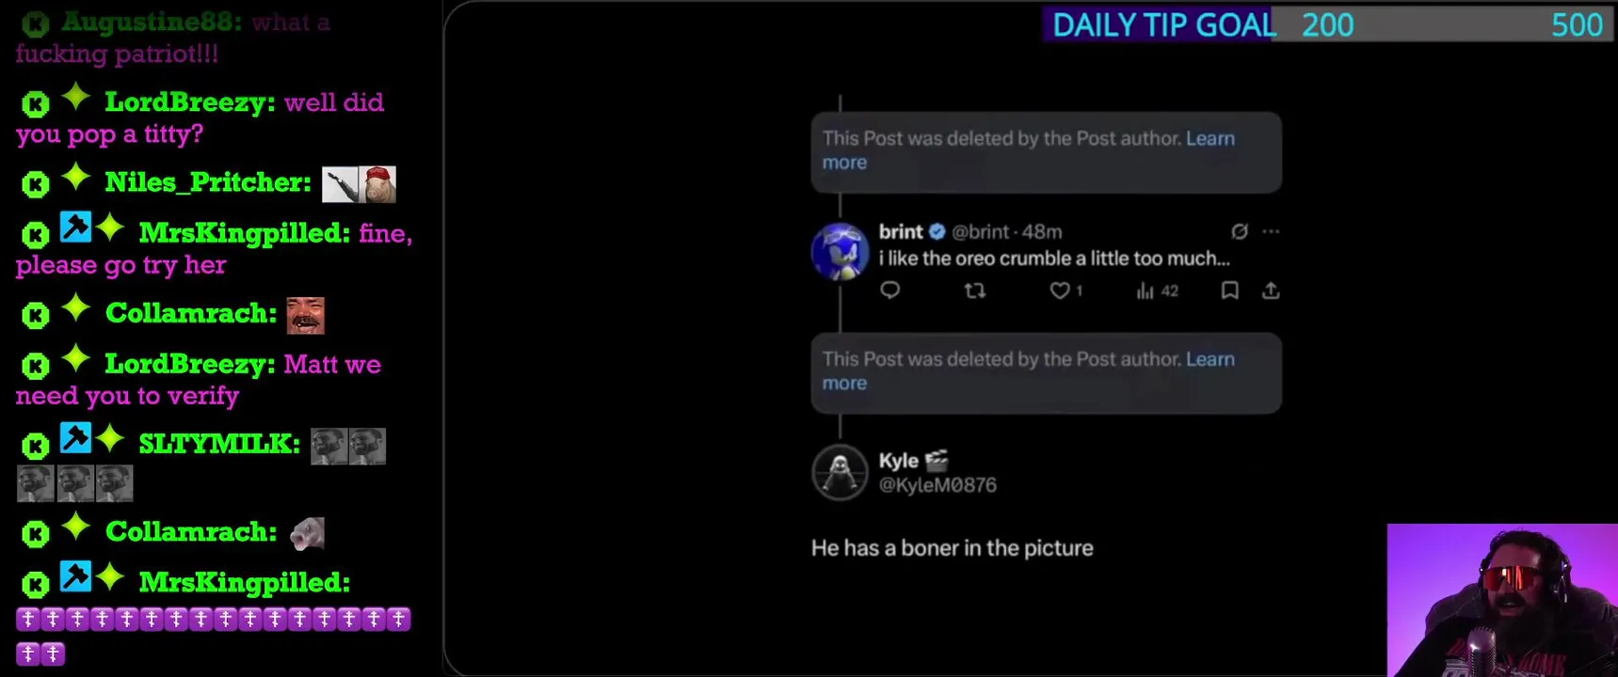Open the three-dot menu on brint's post
This screenshot has height=677, width=1618.
[1271, 231]
